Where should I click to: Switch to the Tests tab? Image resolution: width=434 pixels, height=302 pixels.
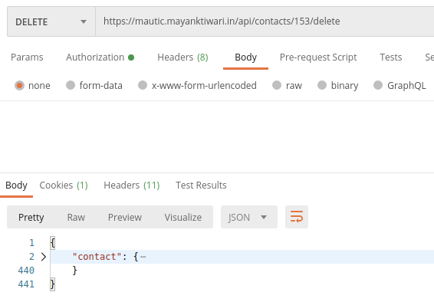[390, 57]
